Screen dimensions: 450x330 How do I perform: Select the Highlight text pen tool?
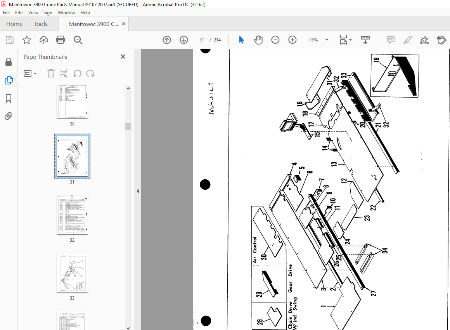408,40
